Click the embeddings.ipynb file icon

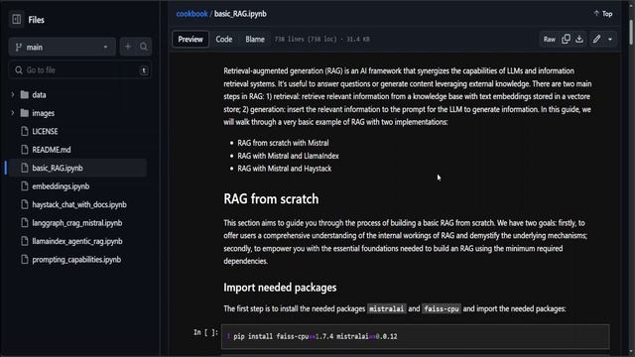click(25, 186)
